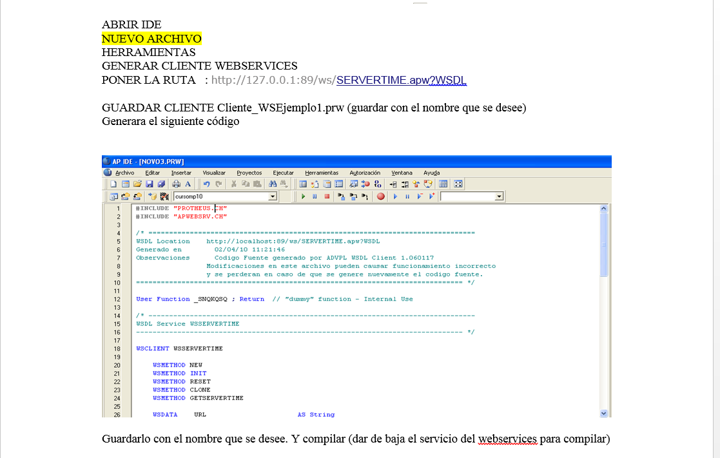Click the Undo arrow icon
720x458 pixels.
pyautogui.click(x=206, y=184)
